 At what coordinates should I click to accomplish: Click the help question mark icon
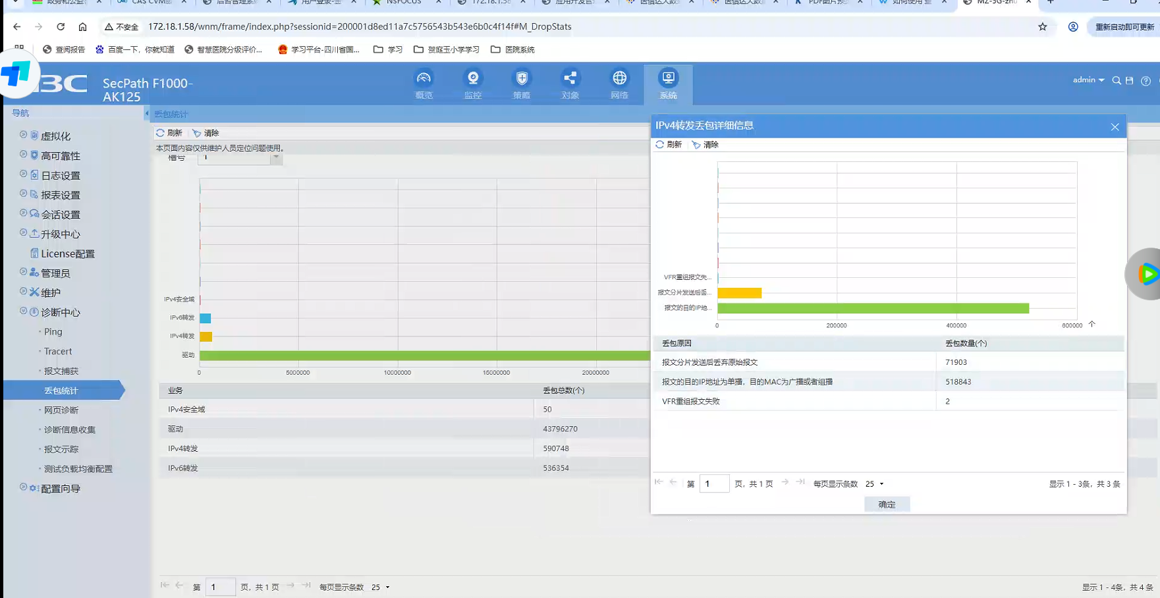point(1146,80)
